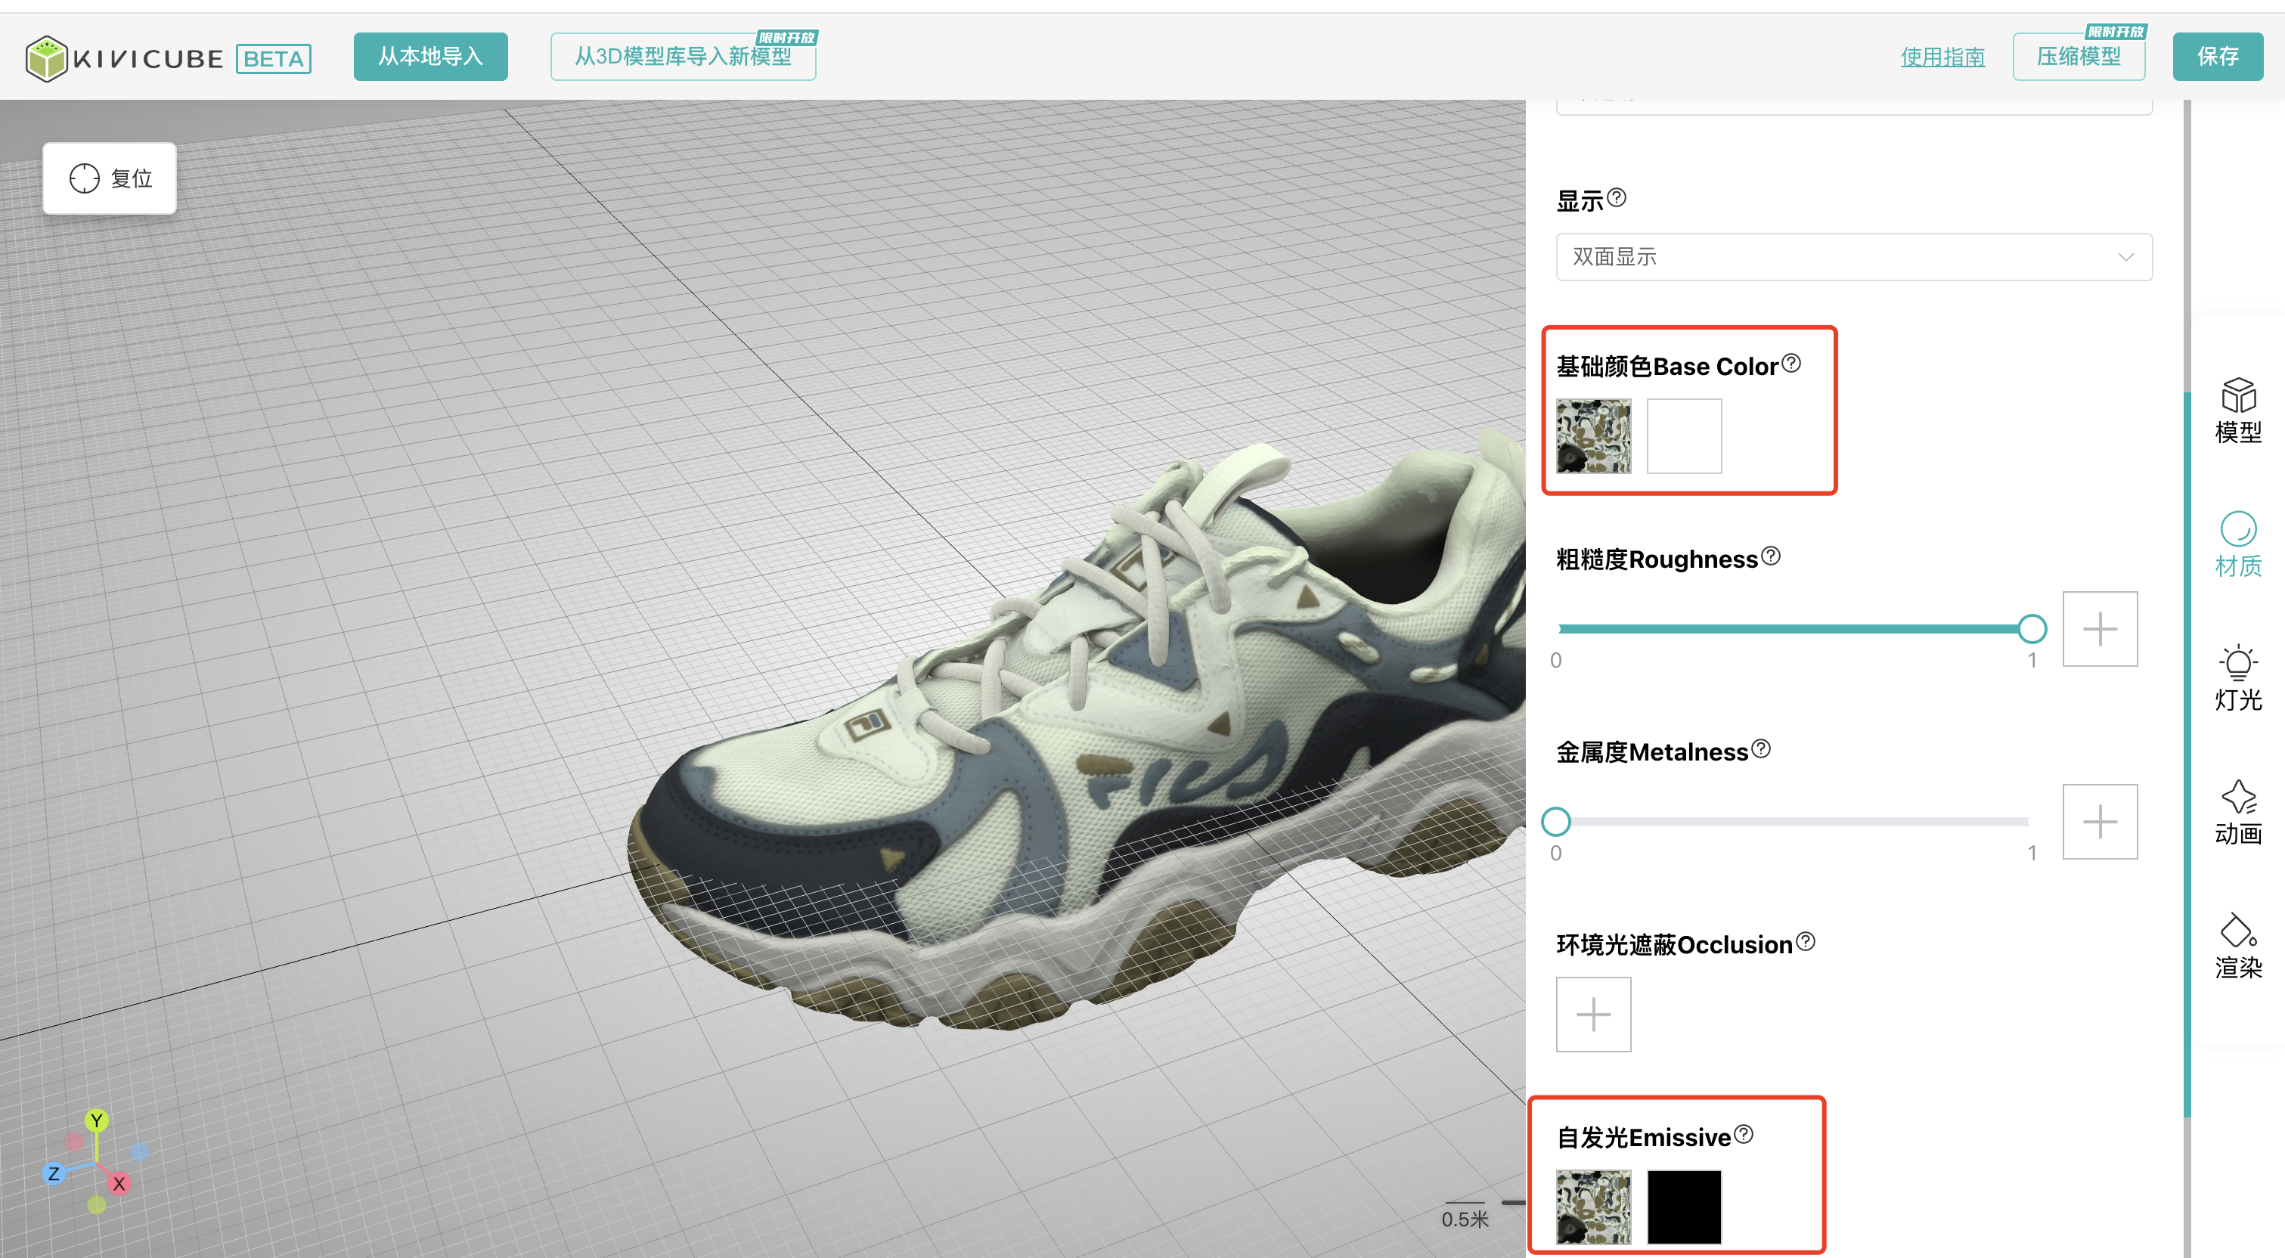Add a Metalness texture map

coord(2099,822)
